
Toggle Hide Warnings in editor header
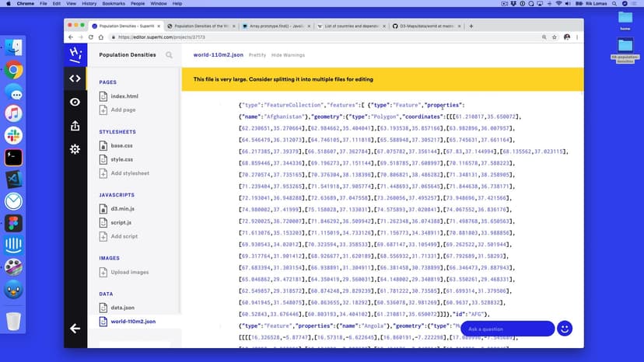(x=288, y=55)
